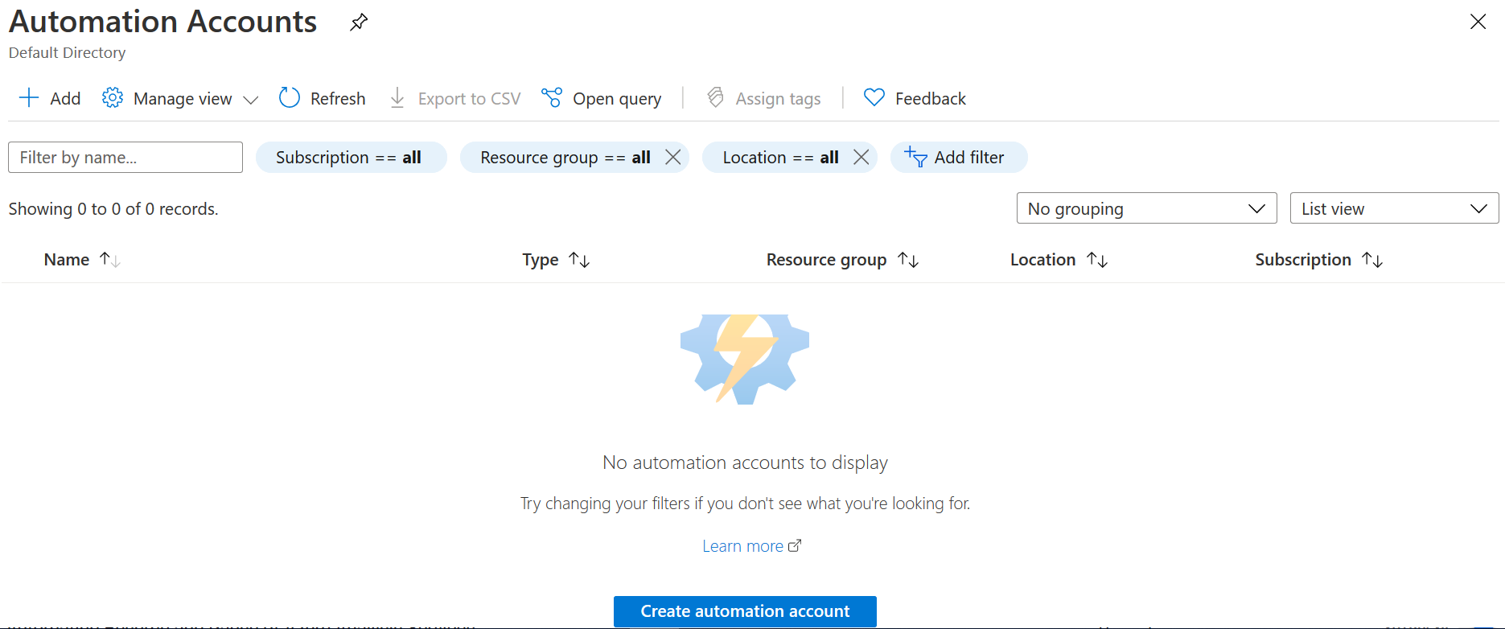Sort by Name column
1505x629 pixels.
click(x=67, y=260)
